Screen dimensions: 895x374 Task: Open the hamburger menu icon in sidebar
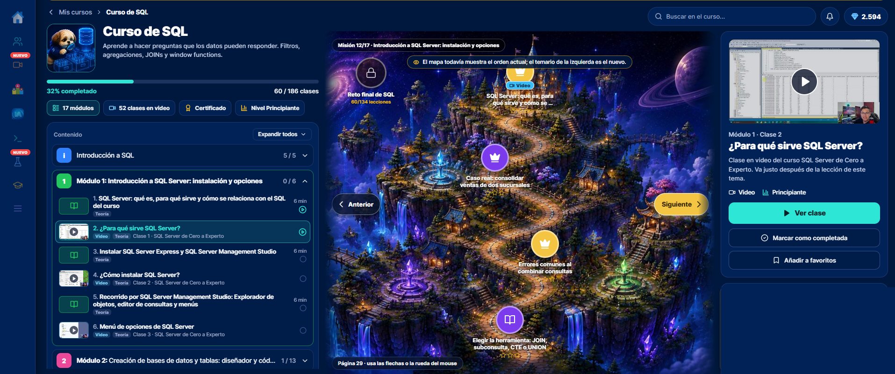[x=18, y=208]
